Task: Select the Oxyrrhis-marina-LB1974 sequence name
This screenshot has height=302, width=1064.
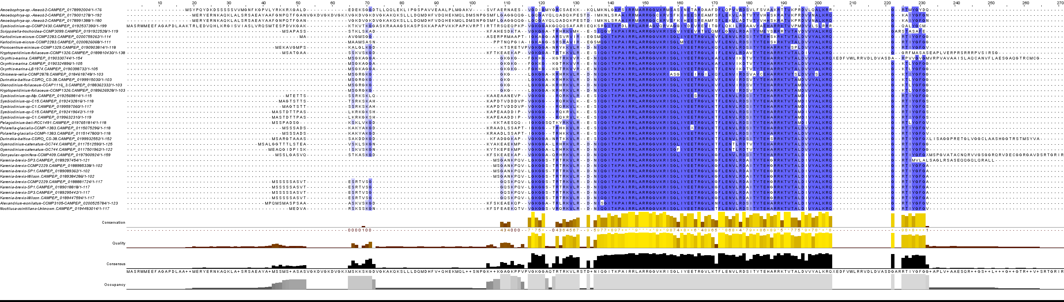Action: [49, 69]
